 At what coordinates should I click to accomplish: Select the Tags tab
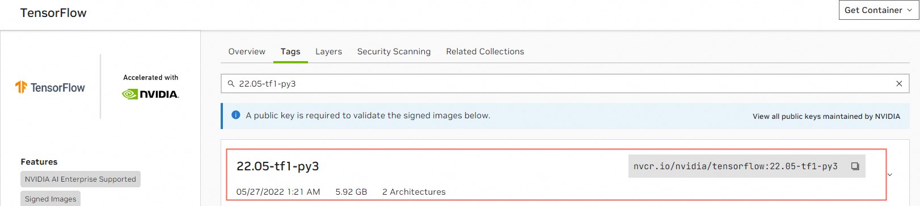pyautogui.click(x=290, y=51)
